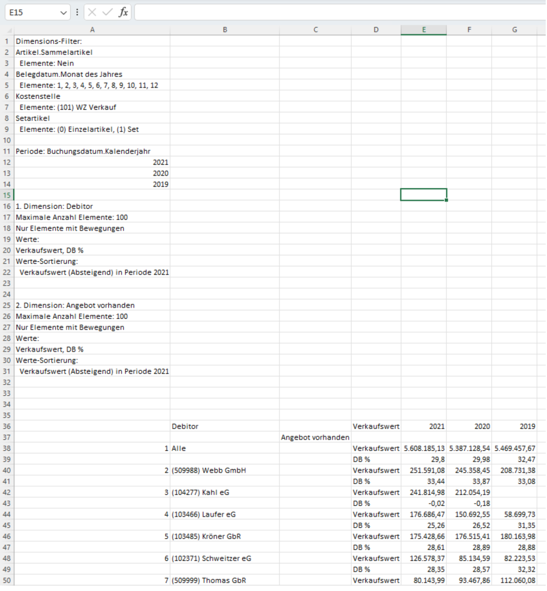547x591 pixels.
Task: Click the value 212.054,19 cell
Action: 469,492
